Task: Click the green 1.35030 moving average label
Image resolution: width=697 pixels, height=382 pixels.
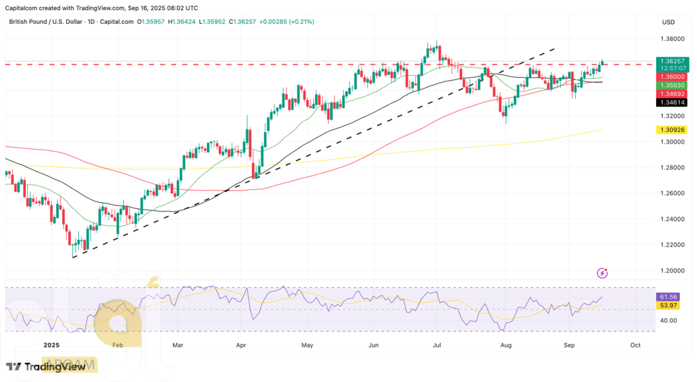Action: click(672, 85)
